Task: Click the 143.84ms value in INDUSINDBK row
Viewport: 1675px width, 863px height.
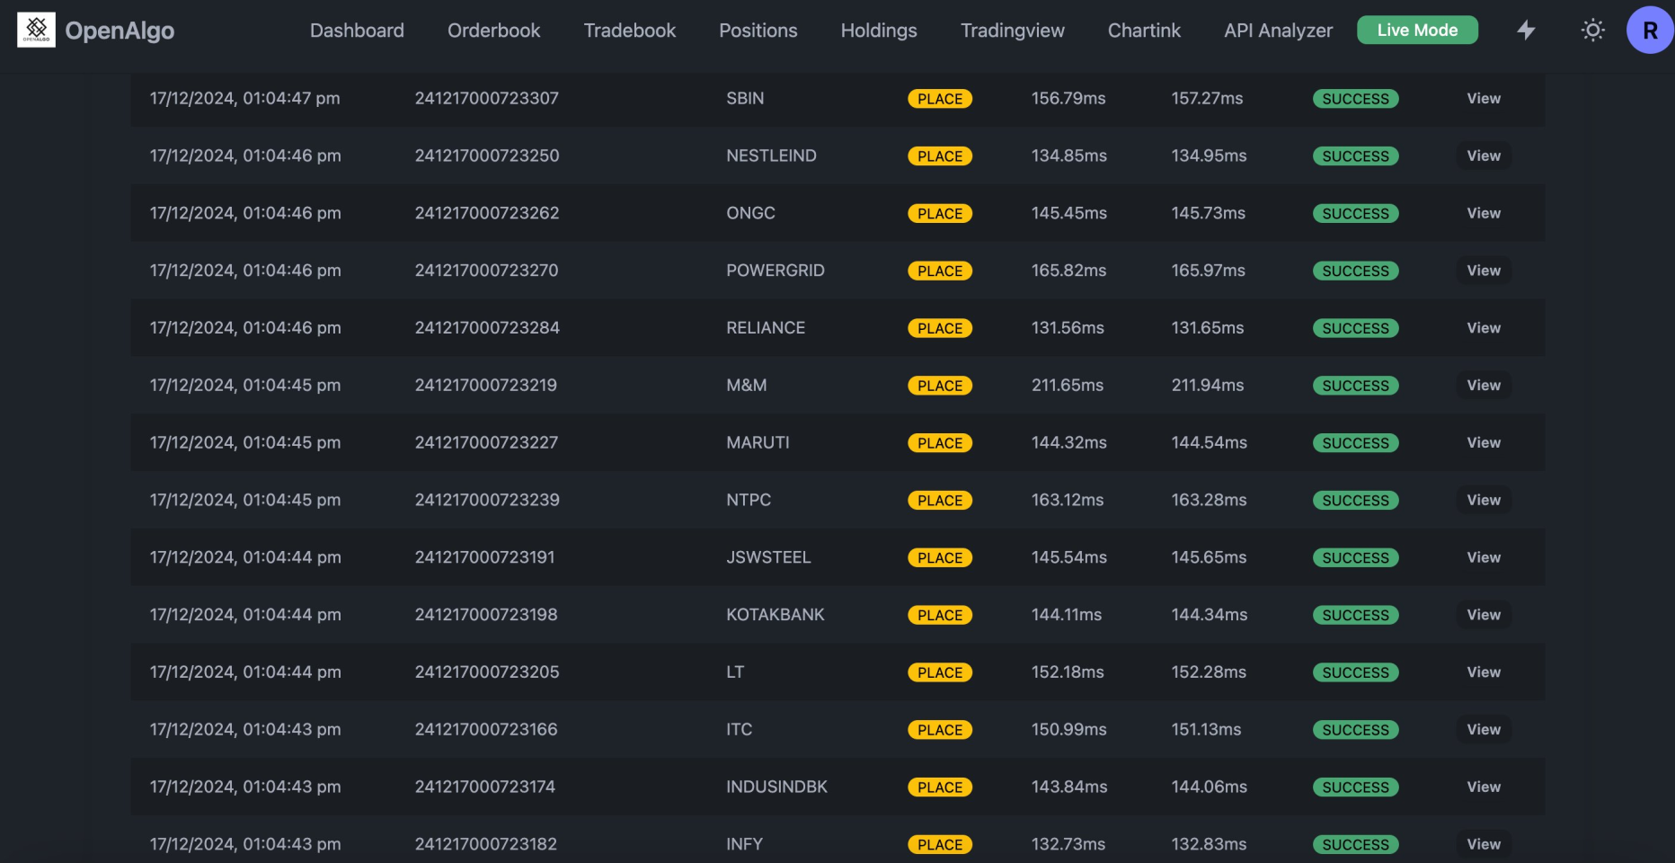Action: (1068, 787)
